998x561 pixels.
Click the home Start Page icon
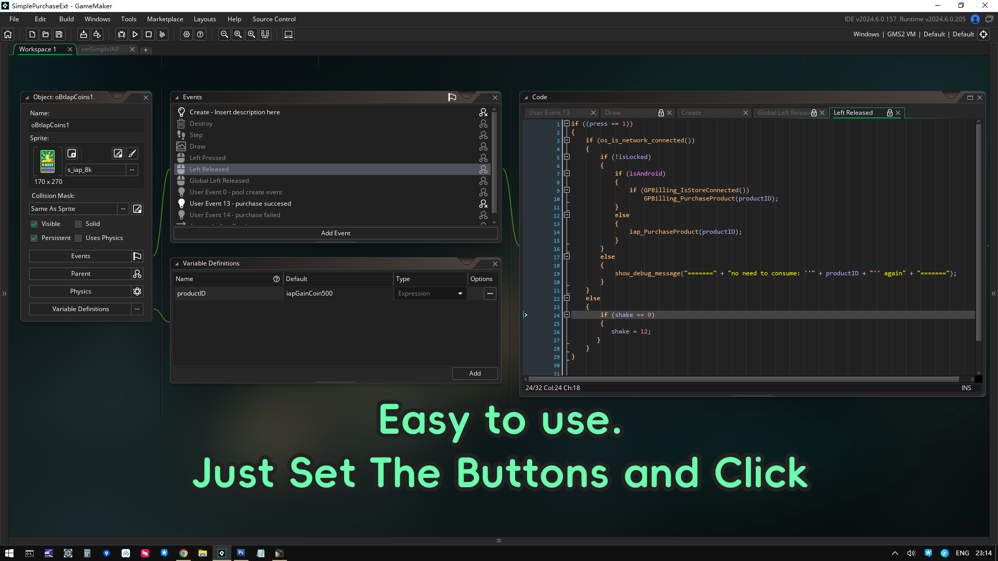(x=7, y=34)
